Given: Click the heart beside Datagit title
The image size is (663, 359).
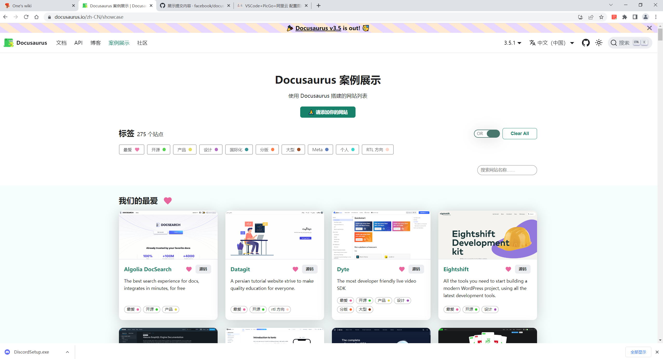Looking at the screenshot, I should pos(295,269).
